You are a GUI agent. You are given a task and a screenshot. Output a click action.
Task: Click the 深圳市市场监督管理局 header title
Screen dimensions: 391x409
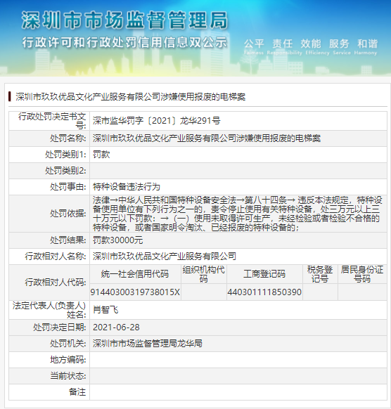[124, 20]
